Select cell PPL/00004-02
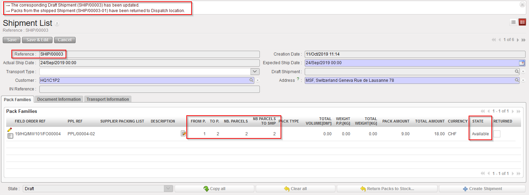Viewport: 529px width, 195px height. click(x=81, y=134)
